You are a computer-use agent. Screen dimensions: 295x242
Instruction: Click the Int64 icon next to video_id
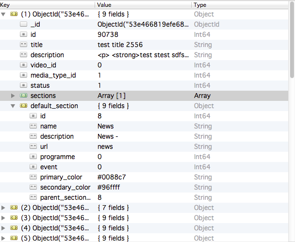(23, 65)
